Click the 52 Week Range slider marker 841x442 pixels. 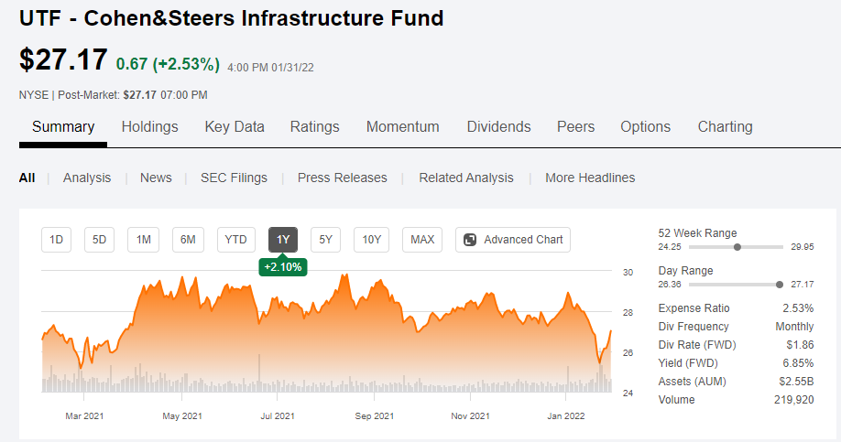(737, 247)
